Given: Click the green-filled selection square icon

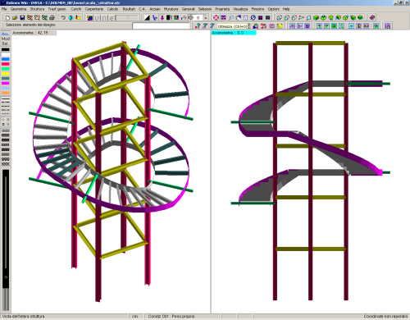Looking at the screenshot, I should (x=334, y=26).
